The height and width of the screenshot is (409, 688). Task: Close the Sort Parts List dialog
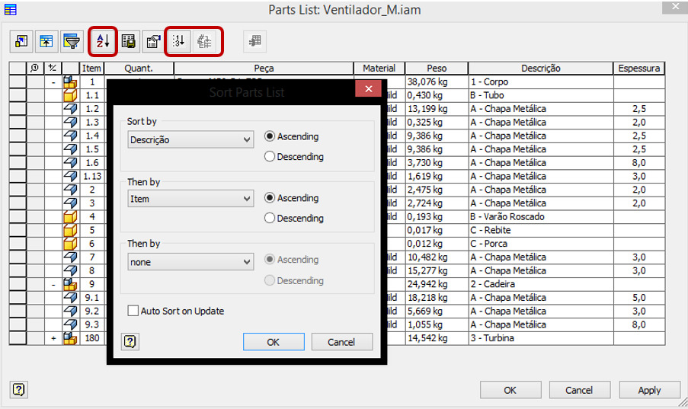pyautogui.click(x=369, y=89)
